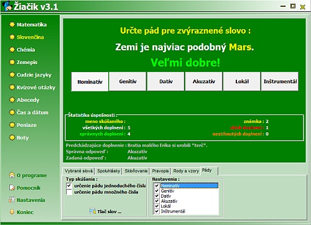Toggle Lokál checkbox in Nastavenia list
311x225 pixels.
pyautogui.click(x=157, y=206)
